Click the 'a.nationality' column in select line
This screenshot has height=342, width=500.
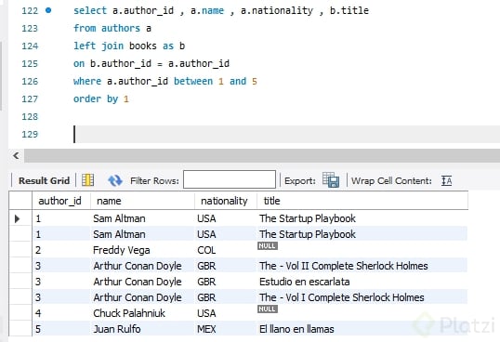pos(277,10)
